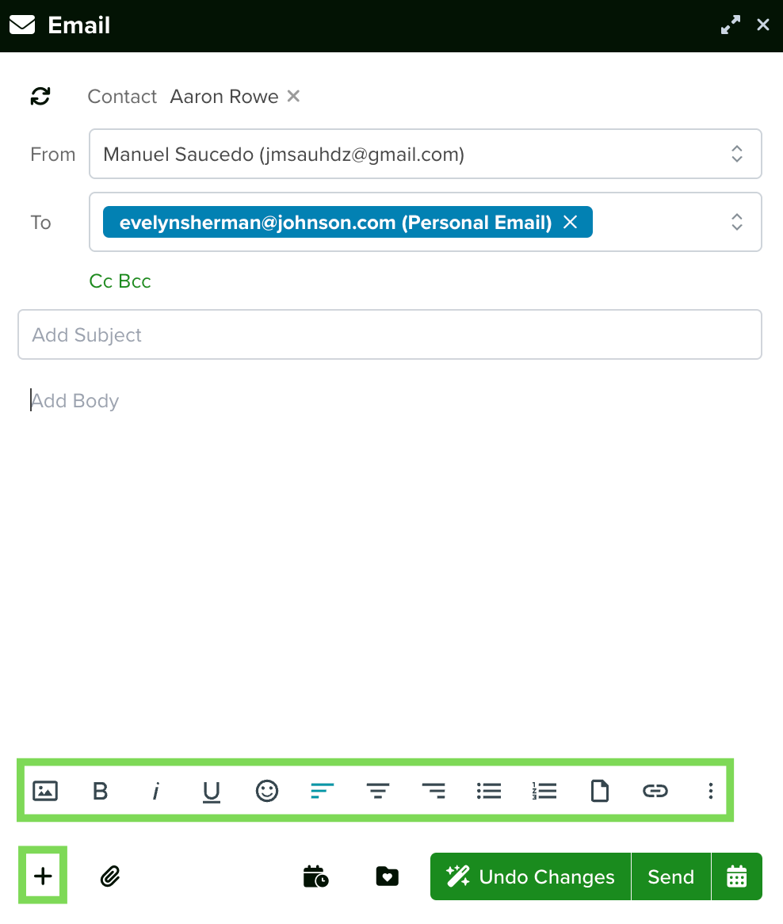The image size is (783, 924).
Task: Attach a file with the paperclip icon
Action: click(x=110, y=876)
